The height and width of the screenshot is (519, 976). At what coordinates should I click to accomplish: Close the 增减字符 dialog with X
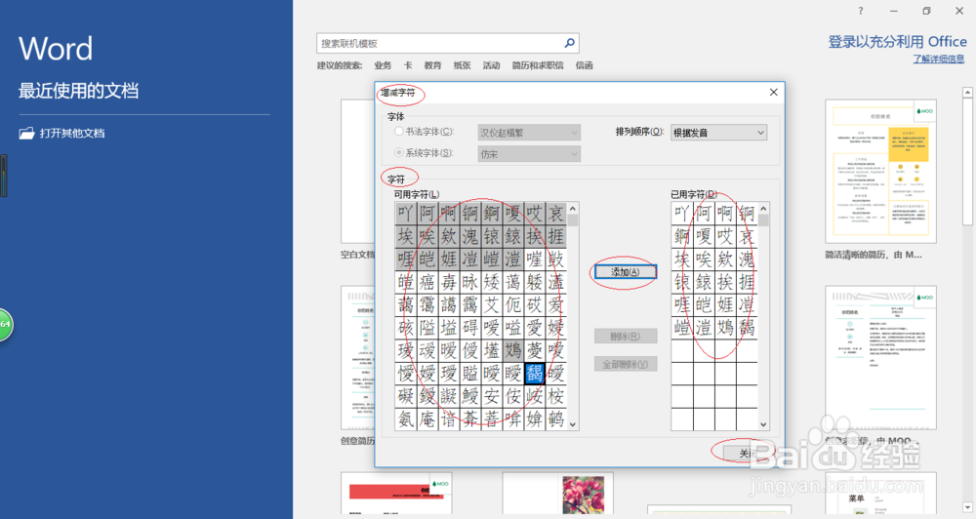coord(774,92)
